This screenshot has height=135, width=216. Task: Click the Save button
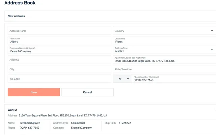click(34, 92)
